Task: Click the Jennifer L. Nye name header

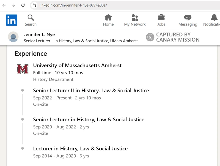Action: (39, 35)
